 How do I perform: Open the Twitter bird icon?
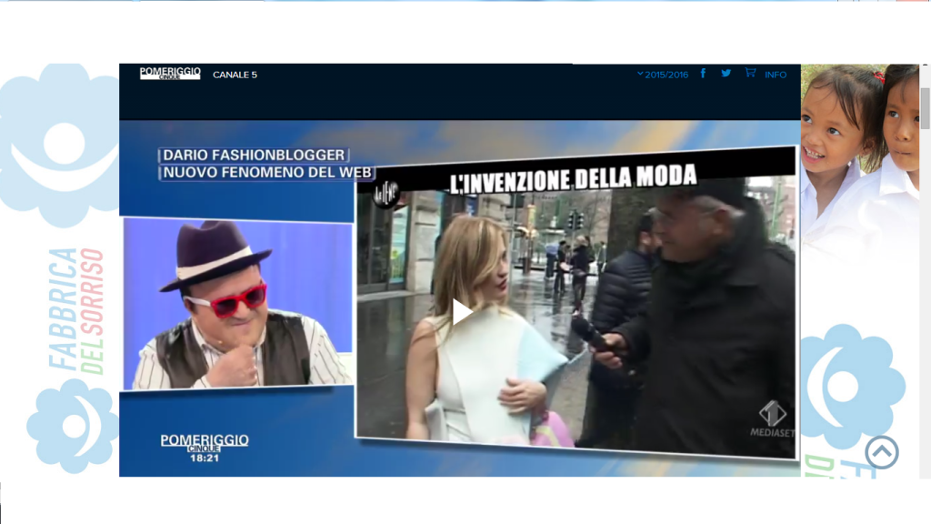tap(726, 73)
